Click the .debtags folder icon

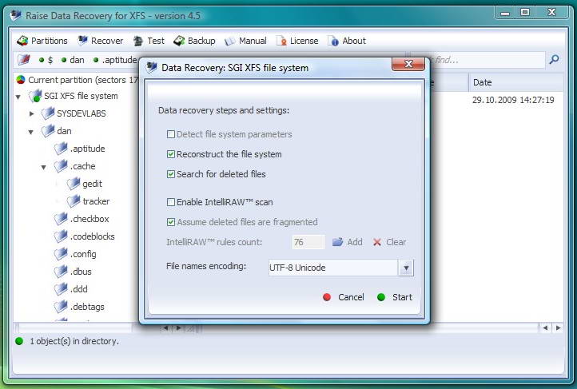[x=61, y=307]
